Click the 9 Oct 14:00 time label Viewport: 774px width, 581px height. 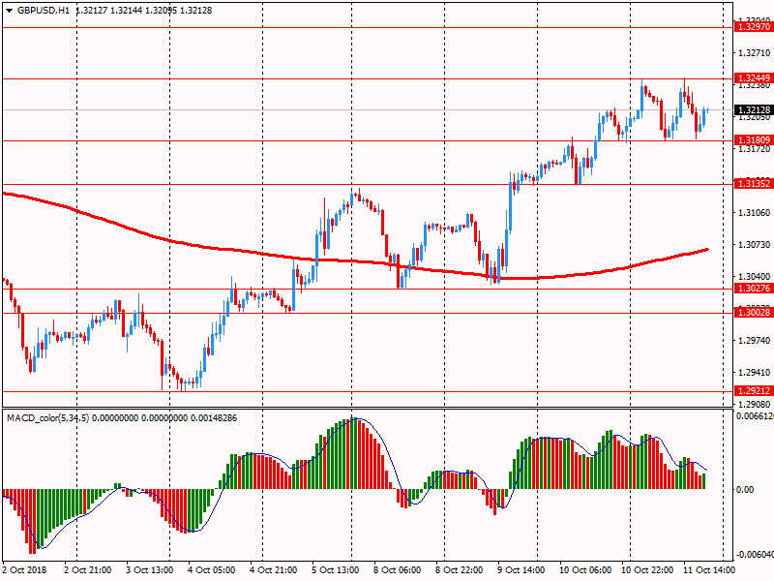pos(521,569)
